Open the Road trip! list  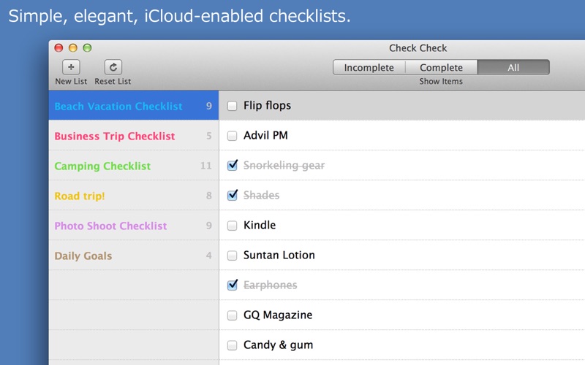pyautogui.click(x=134, y=196)
